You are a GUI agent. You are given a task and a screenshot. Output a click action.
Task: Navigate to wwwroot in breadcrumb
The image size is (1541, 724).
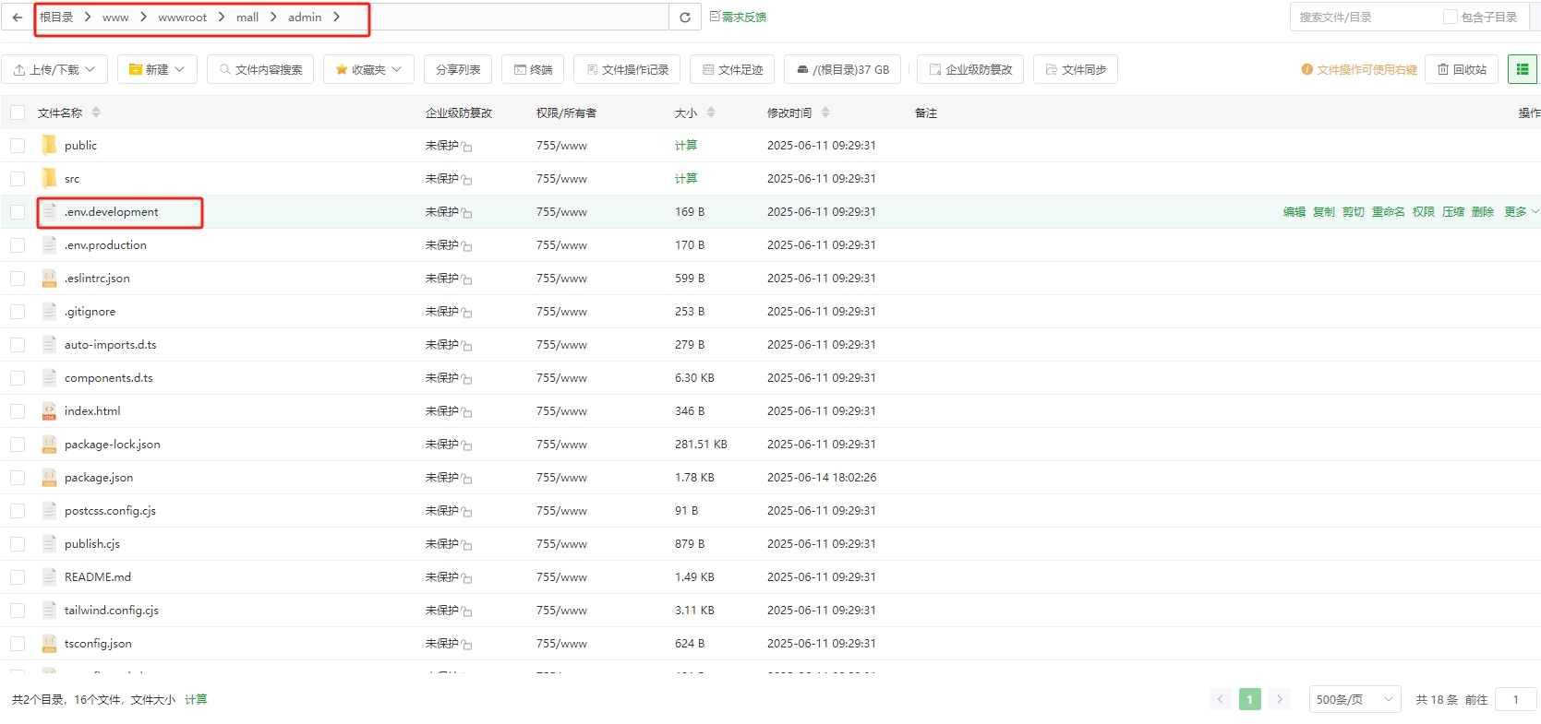tap(182, 18)
